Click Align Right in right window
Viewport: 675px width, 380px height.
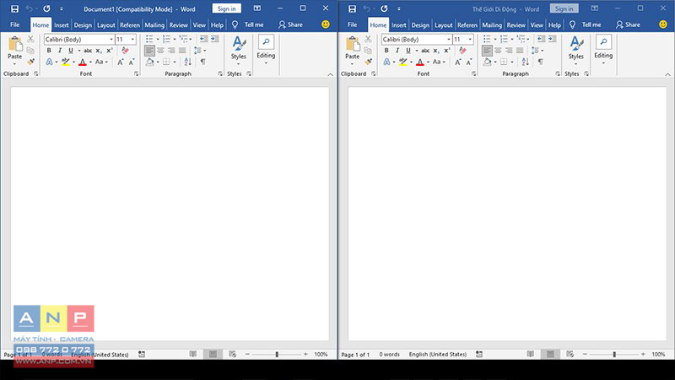pos(509,51)
